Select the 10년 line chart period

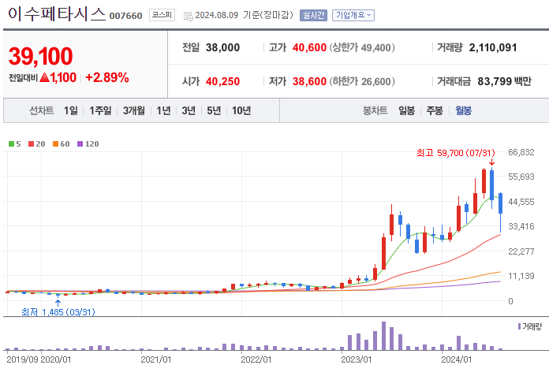point(241,111)
